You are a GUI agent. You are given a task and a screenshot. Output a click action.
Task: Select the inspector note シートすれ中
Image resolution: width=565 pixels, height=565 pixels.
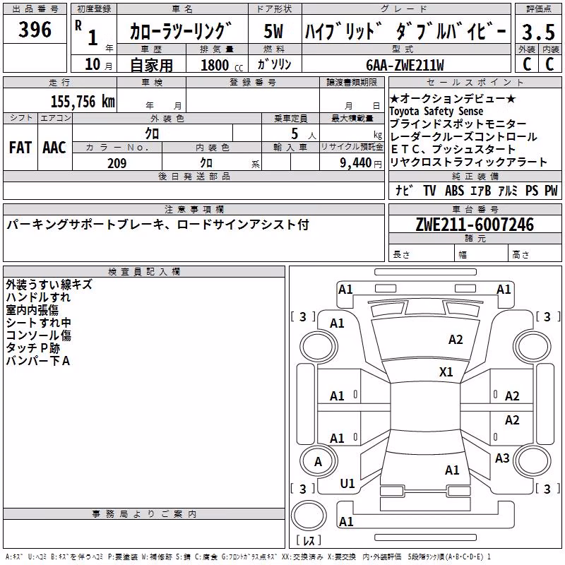[x=39, y=323]
